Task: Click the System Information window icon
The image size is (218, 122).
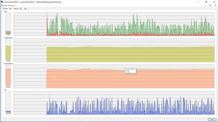Action: (x=2, y=6)
